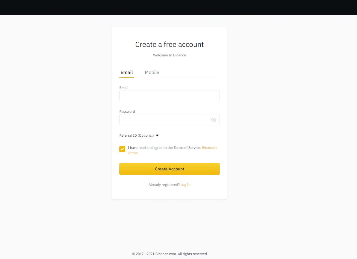Screen dimensions: 357x259
Task: Click the "Create a free account" heading
Action: [x=170, y=44]
